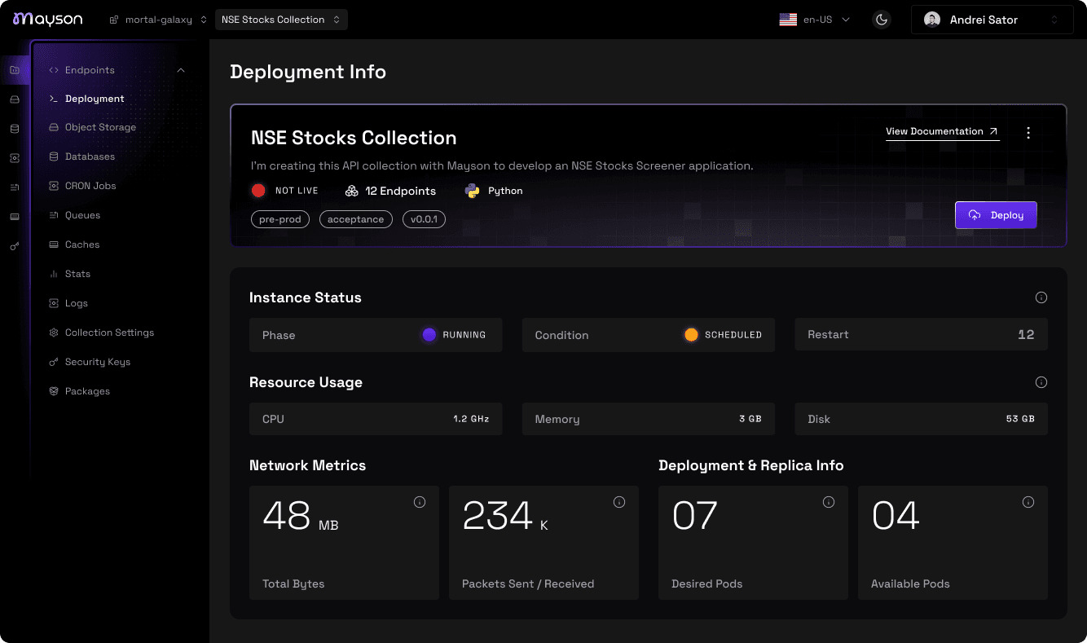The height and width of the screenshot is (643, 1087).
Task: Open the mortal-galaxy workspace dropdown
Action: [158, 20]
